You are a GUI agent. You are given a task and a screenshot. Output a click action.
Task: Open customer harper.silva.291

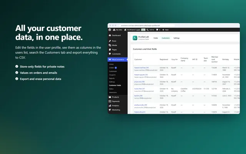click(x=140, y=112)
